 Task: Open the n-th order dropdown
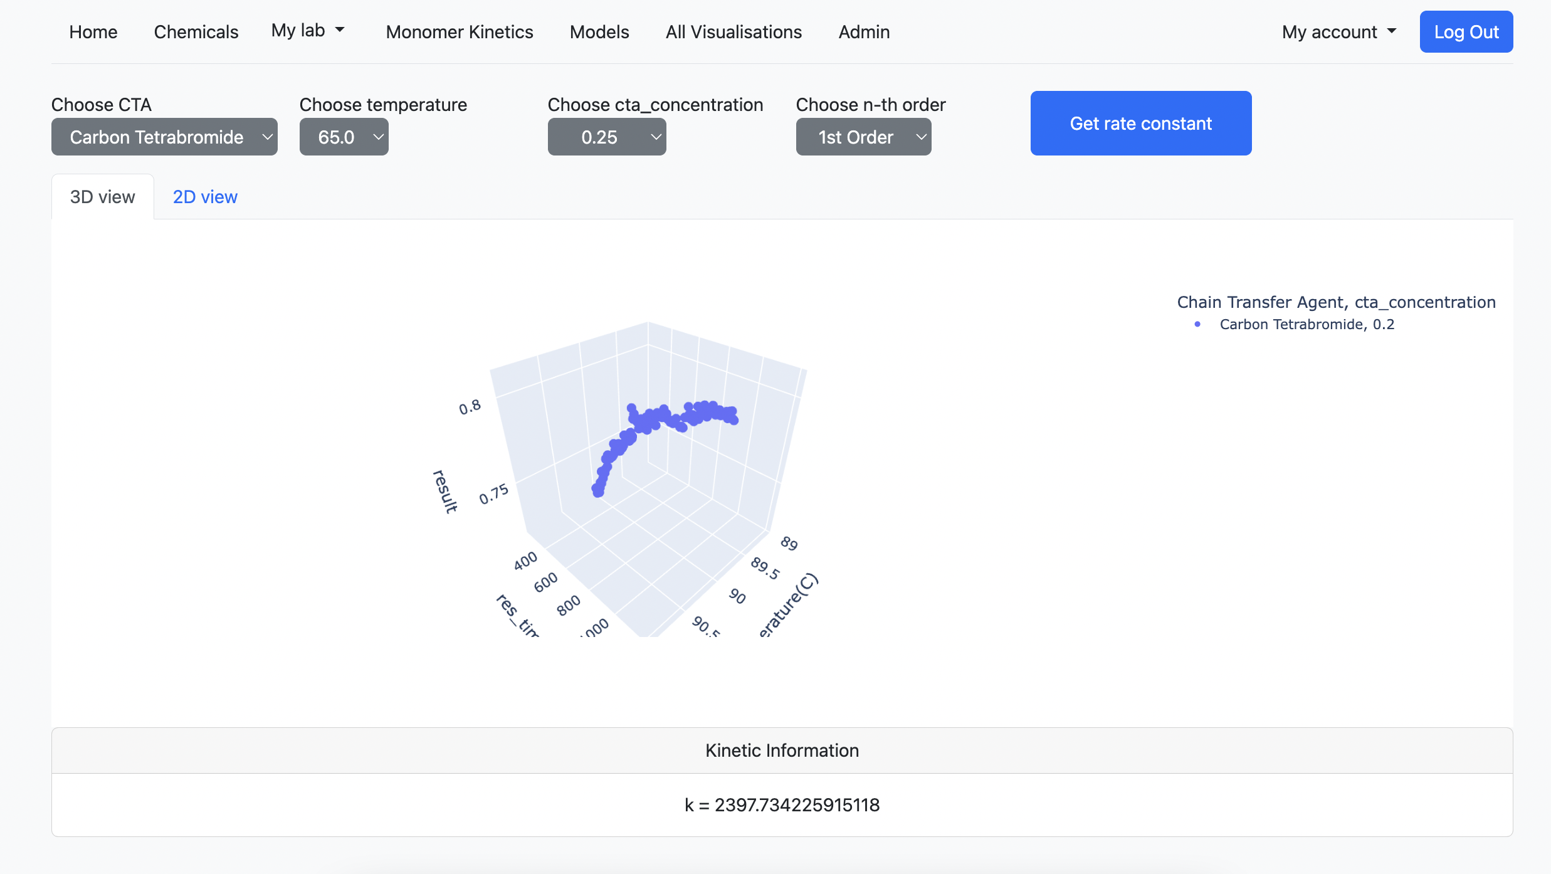pyautogui.click(x=863, y=136)
